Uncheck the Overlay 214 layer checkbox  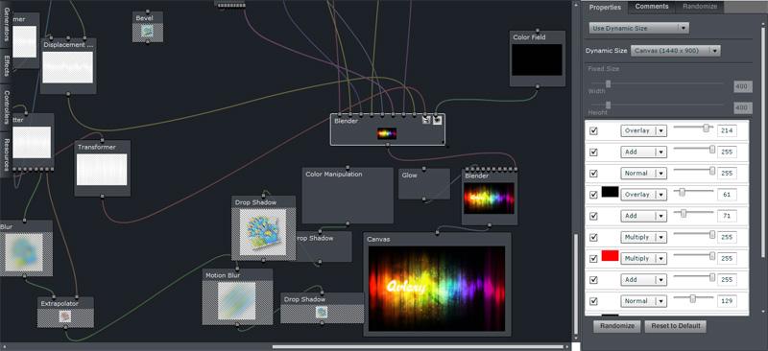tap(593, 130)
